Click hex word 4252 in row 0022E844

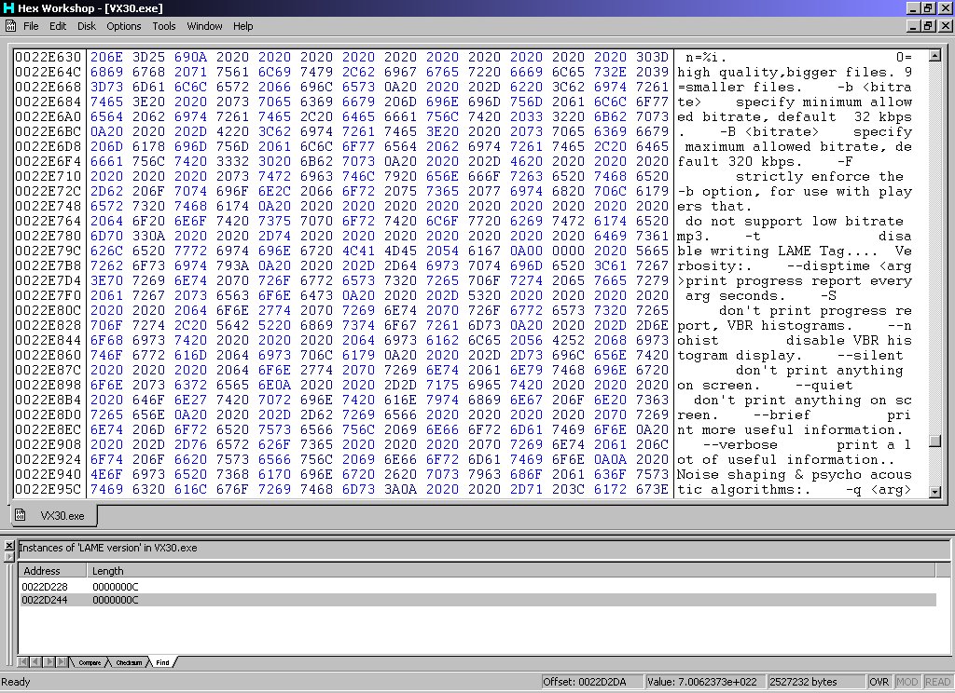pyautogui.click(x=568, y=340)
